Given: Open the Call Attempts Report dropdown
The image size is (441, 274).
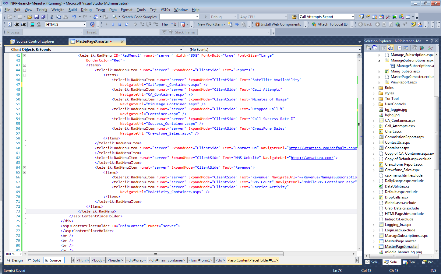Looking at the screenshot, I should tap(353, 17).
